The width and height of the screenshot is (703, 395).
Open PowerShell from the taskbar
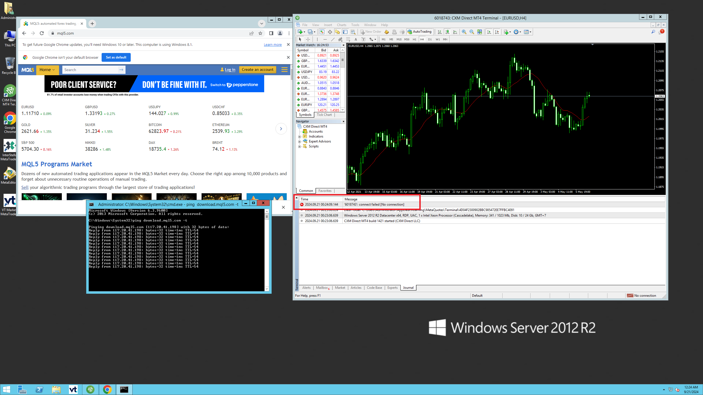pyautogui.click(x=39, y=389)
